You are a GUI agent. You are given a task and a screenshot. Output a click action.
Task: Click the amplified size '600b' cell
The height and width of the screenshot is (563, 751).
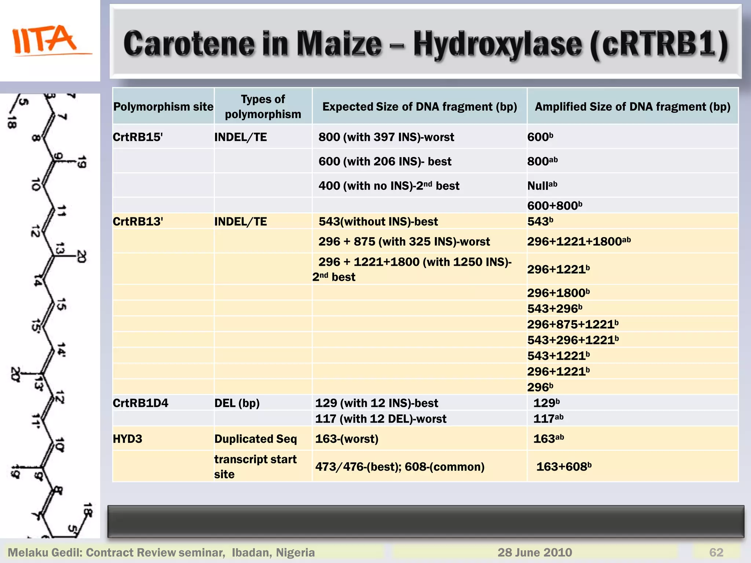633,137
